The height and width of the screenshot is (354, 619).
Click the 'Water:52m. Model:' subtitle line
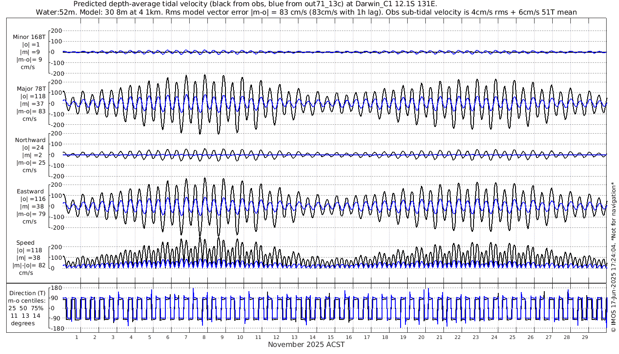[x=306, y=12]
